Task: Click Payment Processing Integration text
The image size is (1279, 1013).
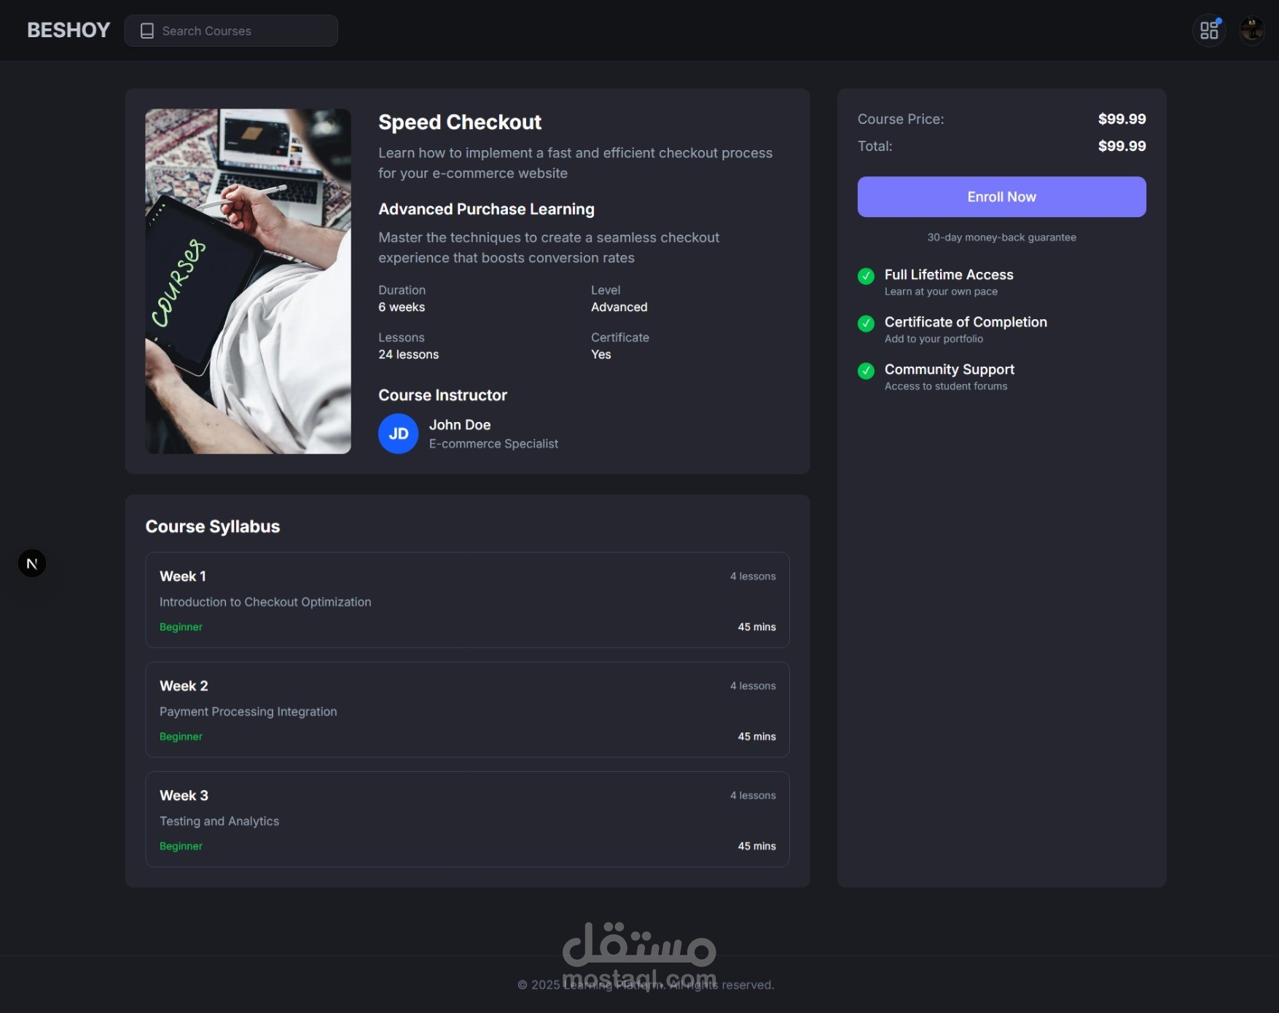Action: (248, 711)
